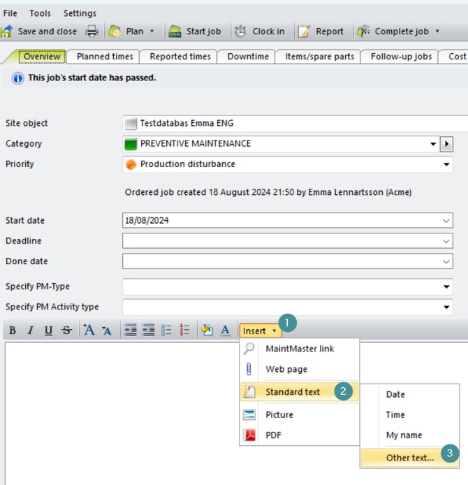Expand the Specify PM-Type dropdown

coord(447,287)
